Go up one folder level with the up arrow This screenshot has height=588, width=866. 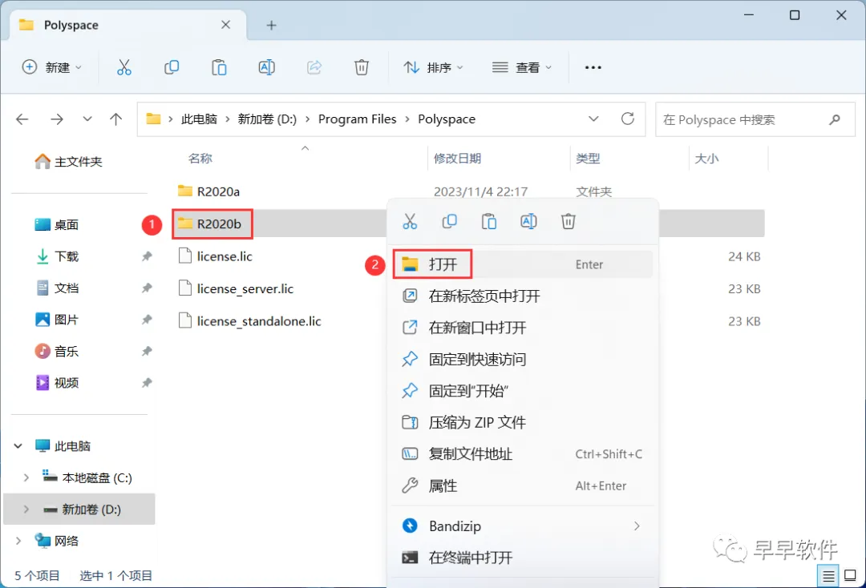[116, 119]
